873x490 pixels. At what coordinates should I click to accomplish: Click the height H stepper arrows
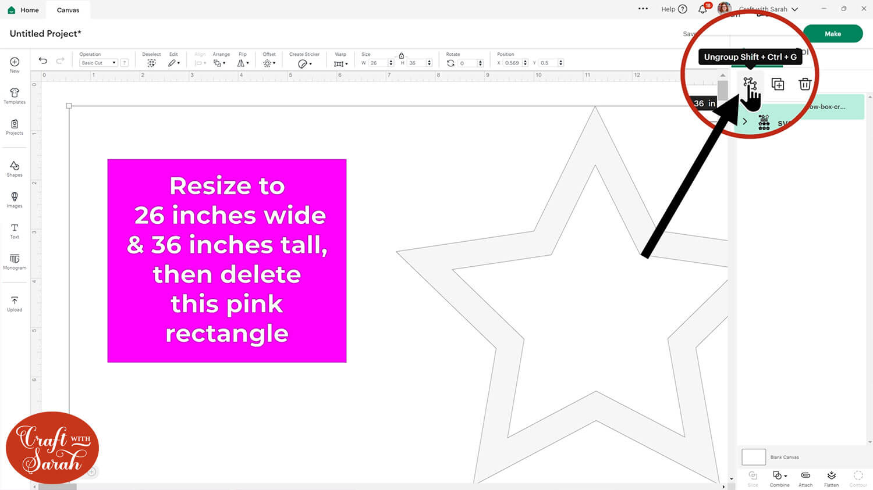(x=430, y=63)
